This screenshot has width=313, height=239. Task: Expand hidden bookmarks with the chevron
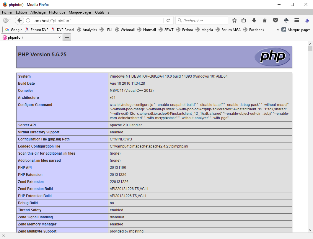[x=278, y=30]
